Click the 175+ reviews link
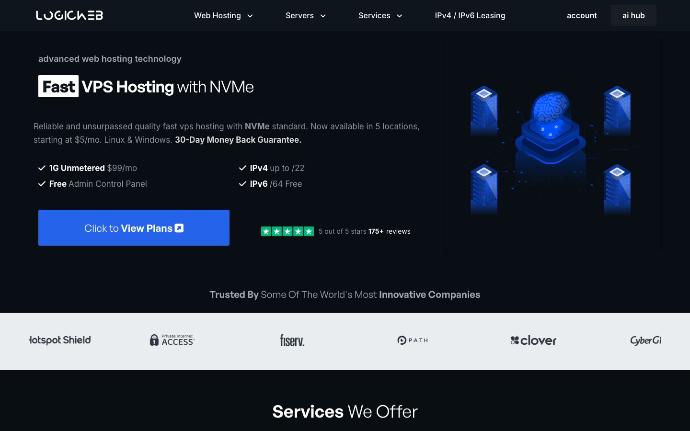The width and height of the screenshot is (690, 431). 390,231
